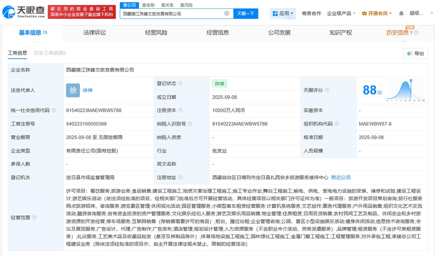The width and height of the screenshot is (435, 256).
Task: Select 有限责任公司(国有控股) company type
Action: point(92,151)
